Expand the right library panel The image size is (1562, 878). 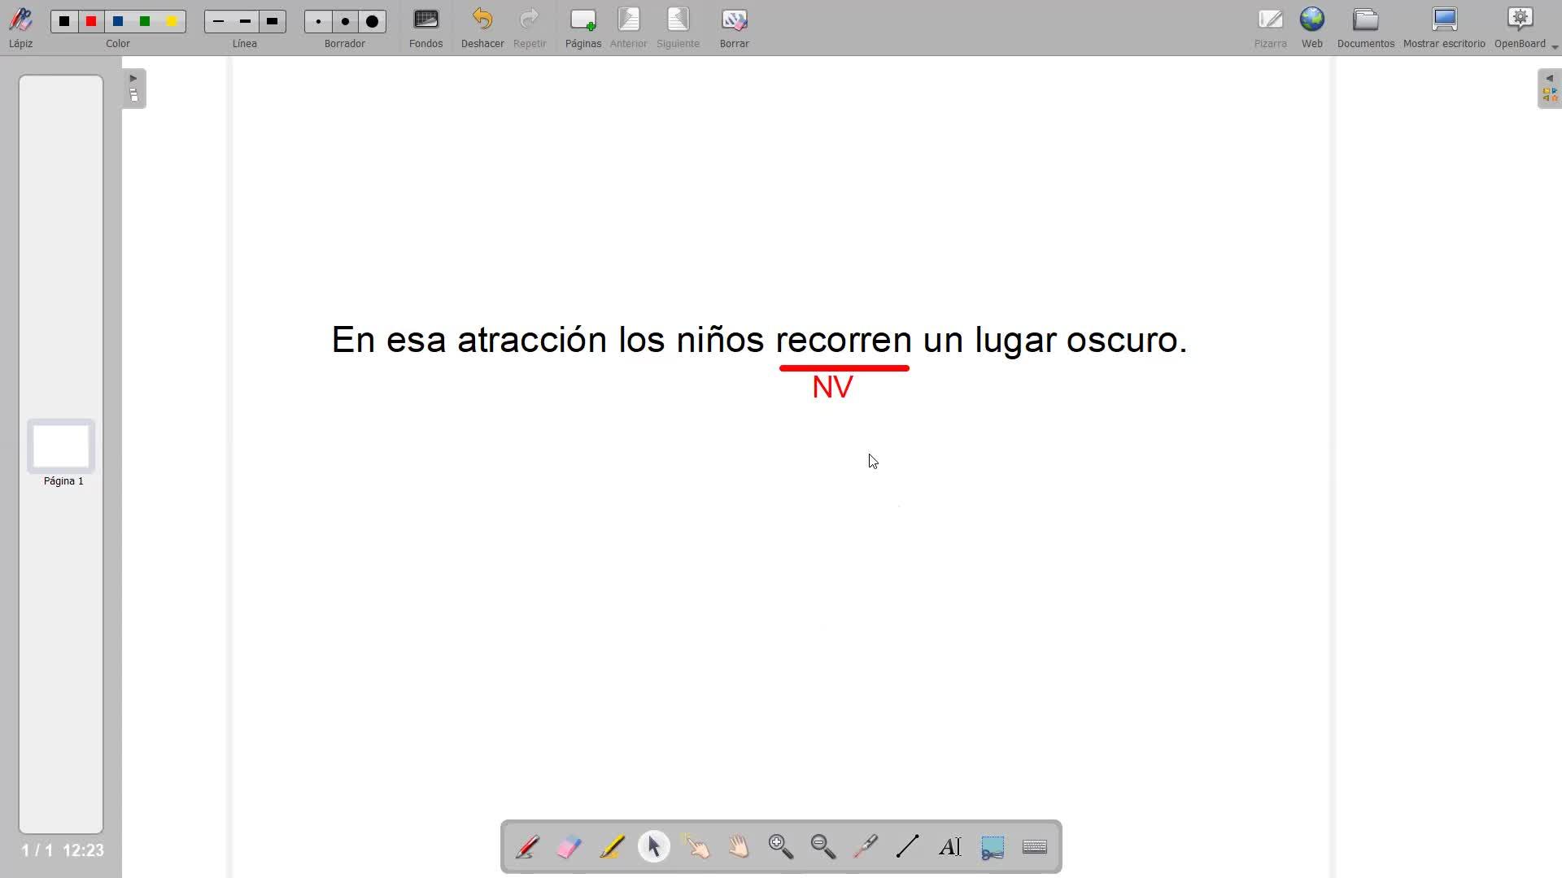point(1549,88)
